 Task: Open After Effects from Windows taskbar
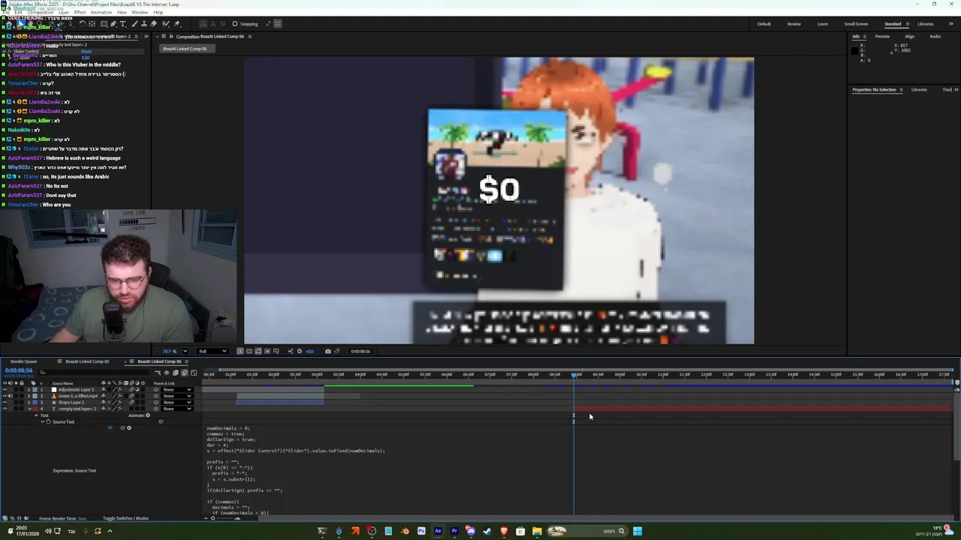click(x=438, y=531)
